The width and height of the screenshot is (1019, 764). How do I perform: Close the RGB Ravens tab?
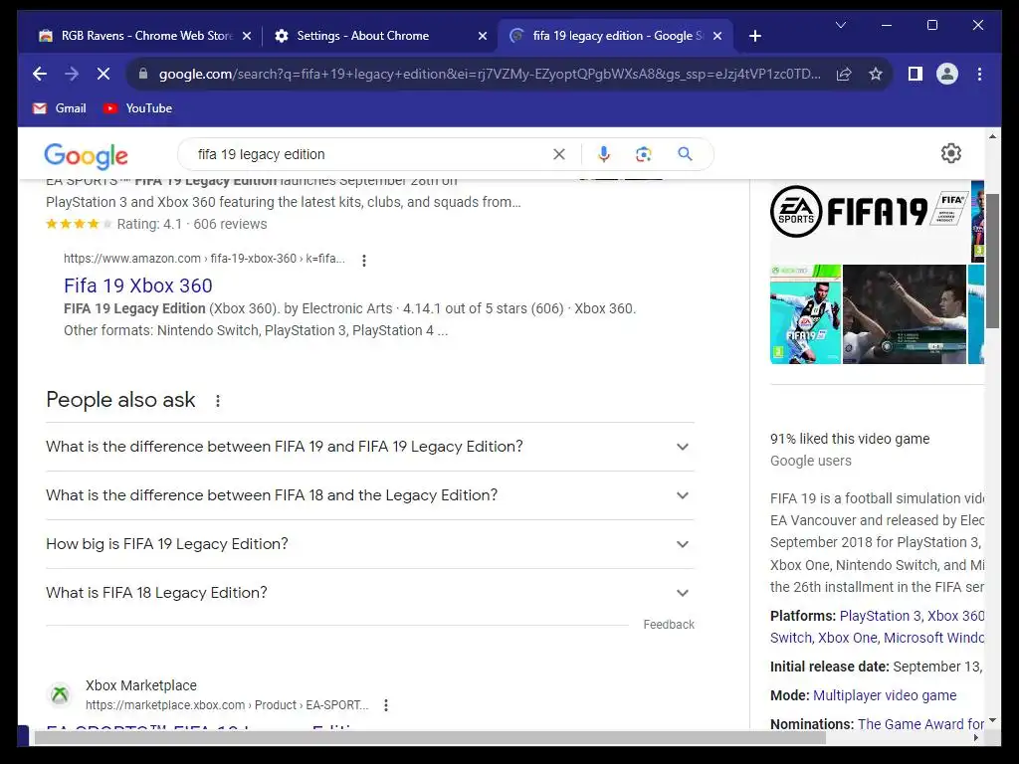247,37
